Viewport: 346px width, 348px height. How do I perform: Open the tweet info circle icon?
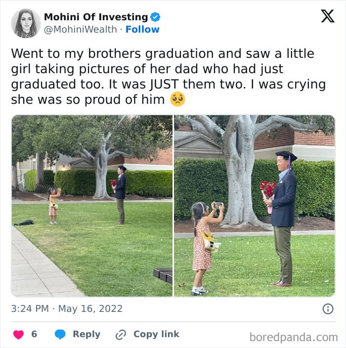(x=328, y=309)
